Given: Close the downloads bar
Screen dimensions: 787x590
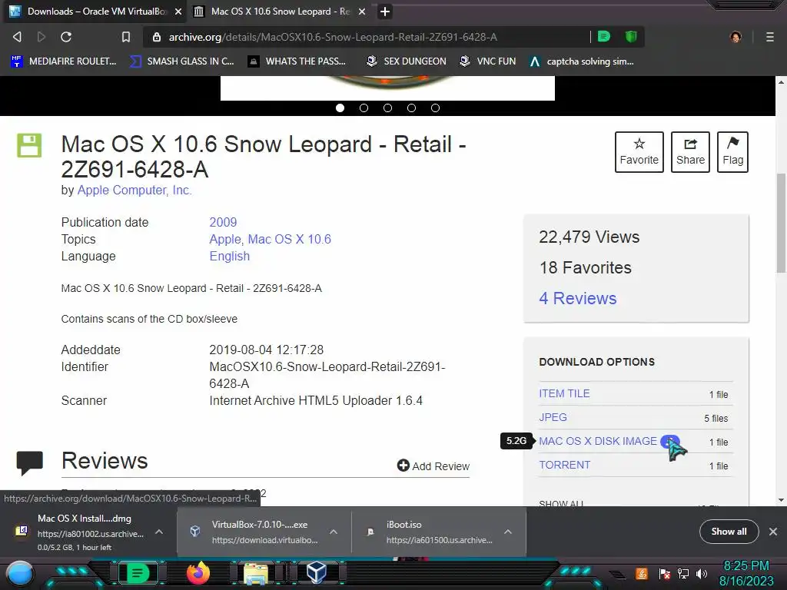Looking at the screenshot, I should click(x=773, y=532).
